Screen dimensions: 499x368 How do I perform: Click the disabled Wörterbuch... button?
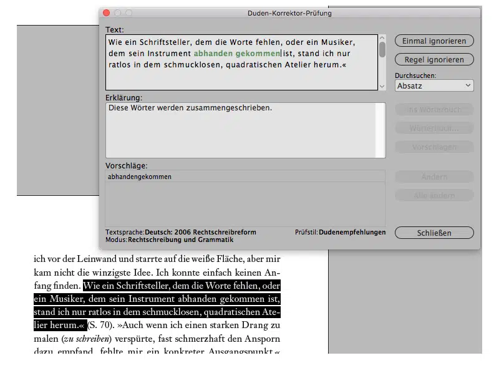434,128
